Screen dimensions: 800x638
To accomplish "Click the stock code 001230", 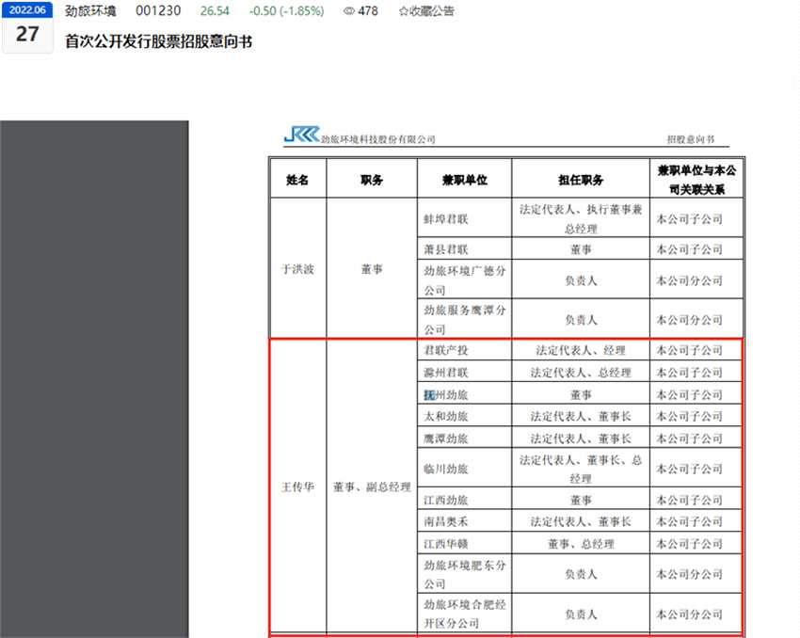I will [x=158, y=10].
